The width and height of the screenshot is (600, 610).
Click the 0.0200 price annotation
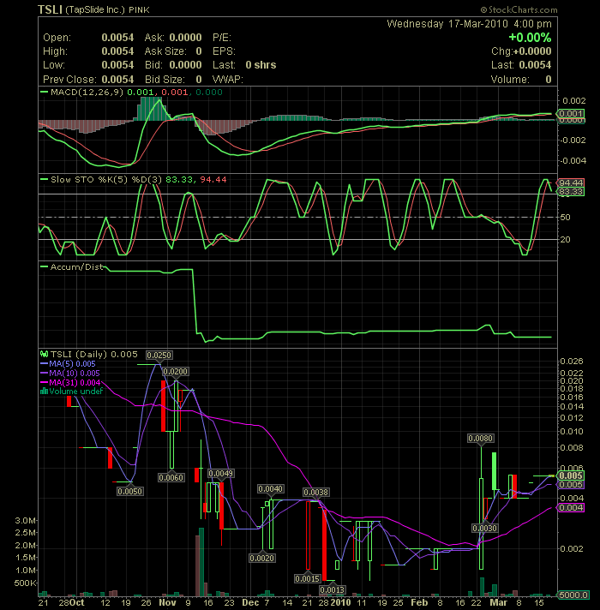tap(176, 372)
